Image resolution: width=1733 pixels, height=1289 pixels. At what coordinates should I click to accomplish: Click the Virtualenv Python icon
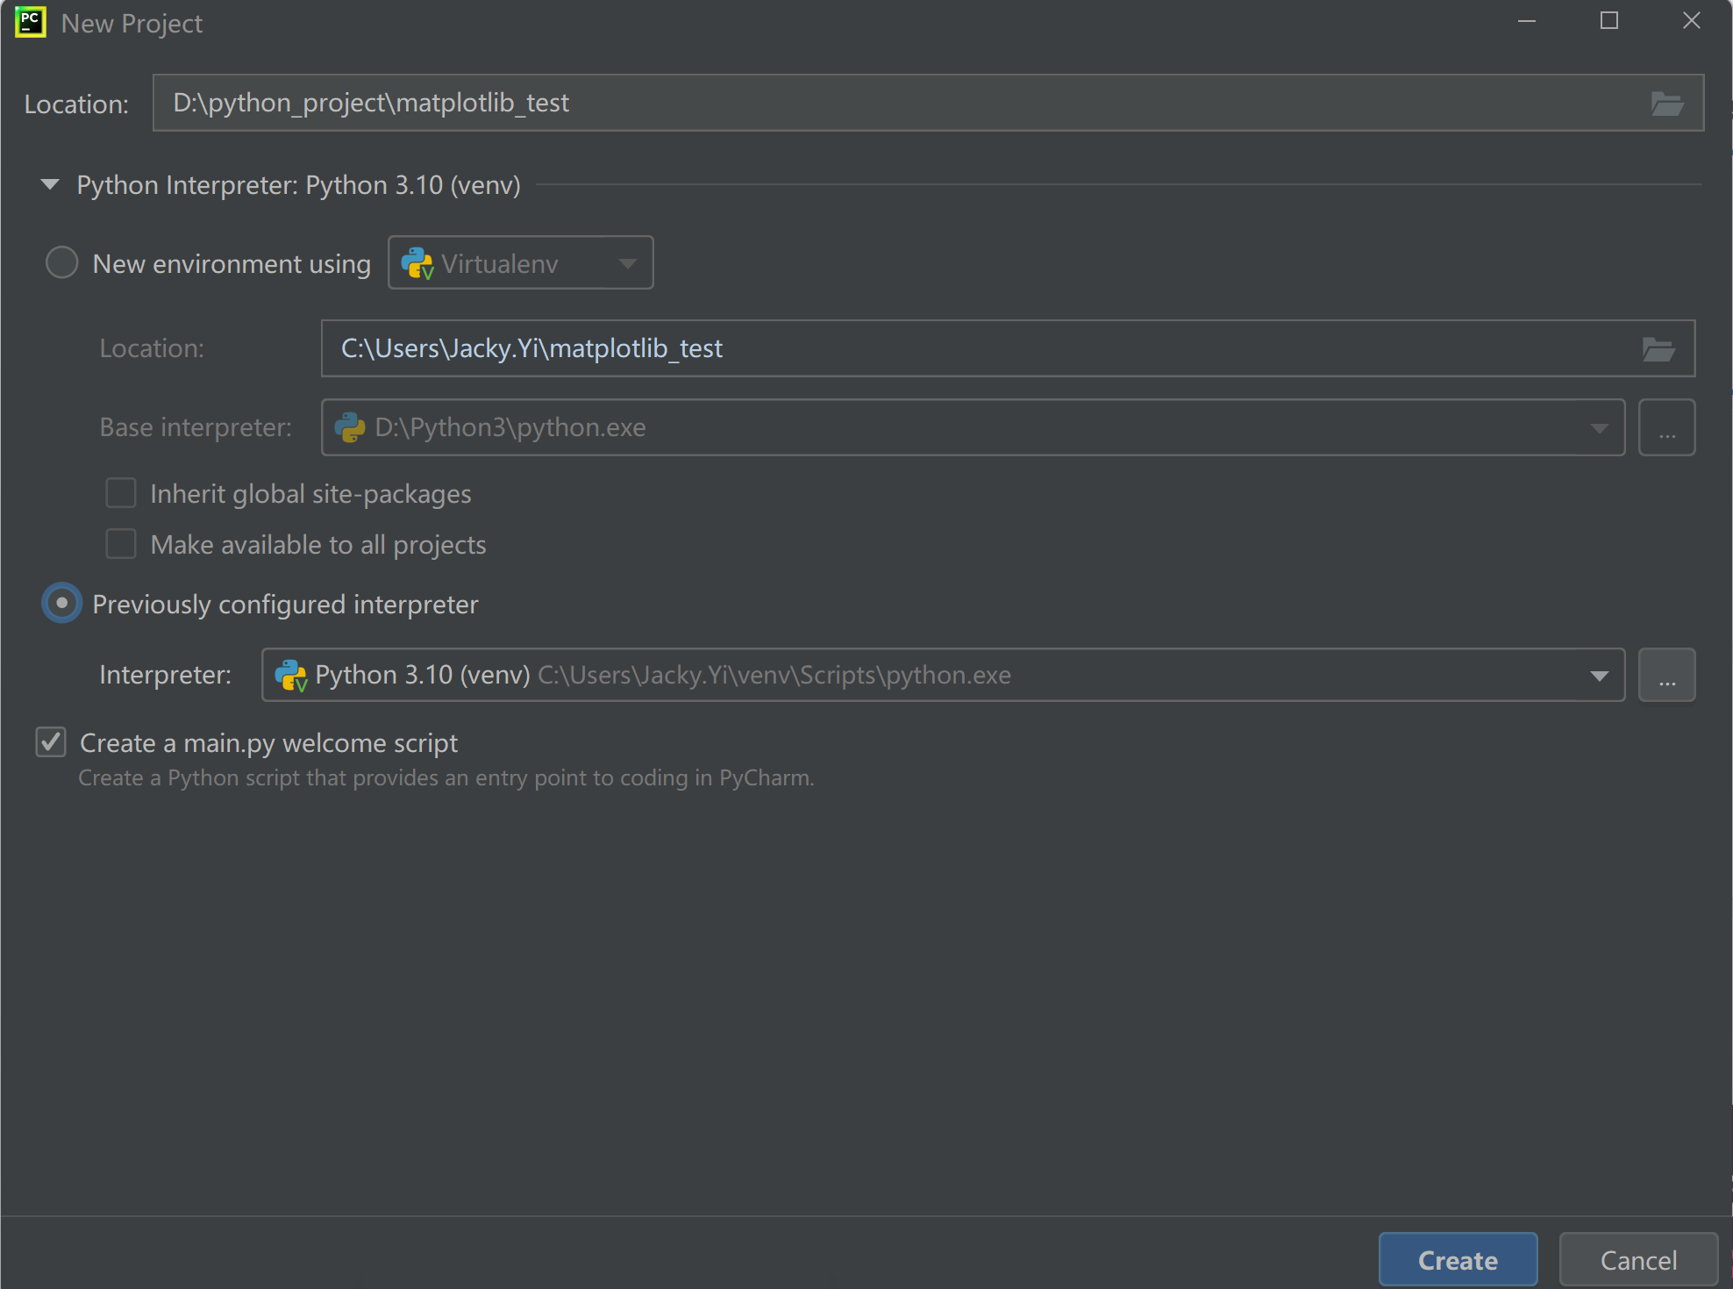tap(417, 263)
